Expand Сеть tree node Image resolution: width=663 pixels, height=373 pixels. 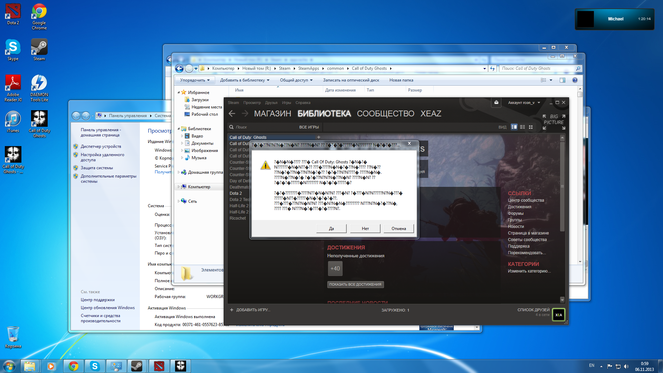pyautogui.click(x=179, y=201)
